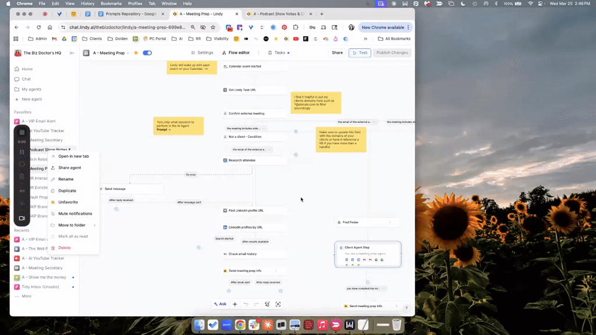596x335 pixels.
Task: Toggle the A - Meeting Prep agent on/off switch
Action: pyautogui.click(x=147, y=53)
